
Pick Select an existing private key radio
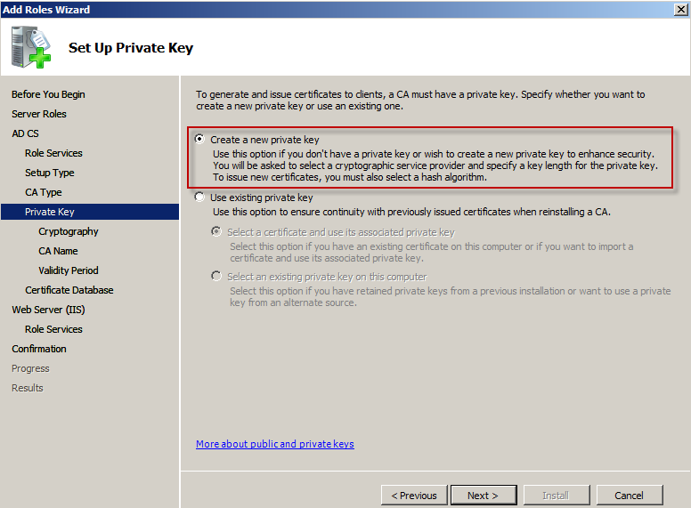tap(216, 277)
